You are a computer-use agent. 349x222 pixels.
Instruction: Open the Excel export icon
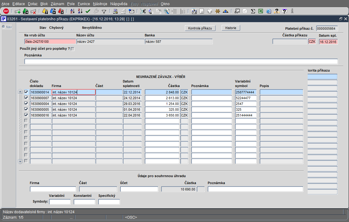tap(261, 11)
